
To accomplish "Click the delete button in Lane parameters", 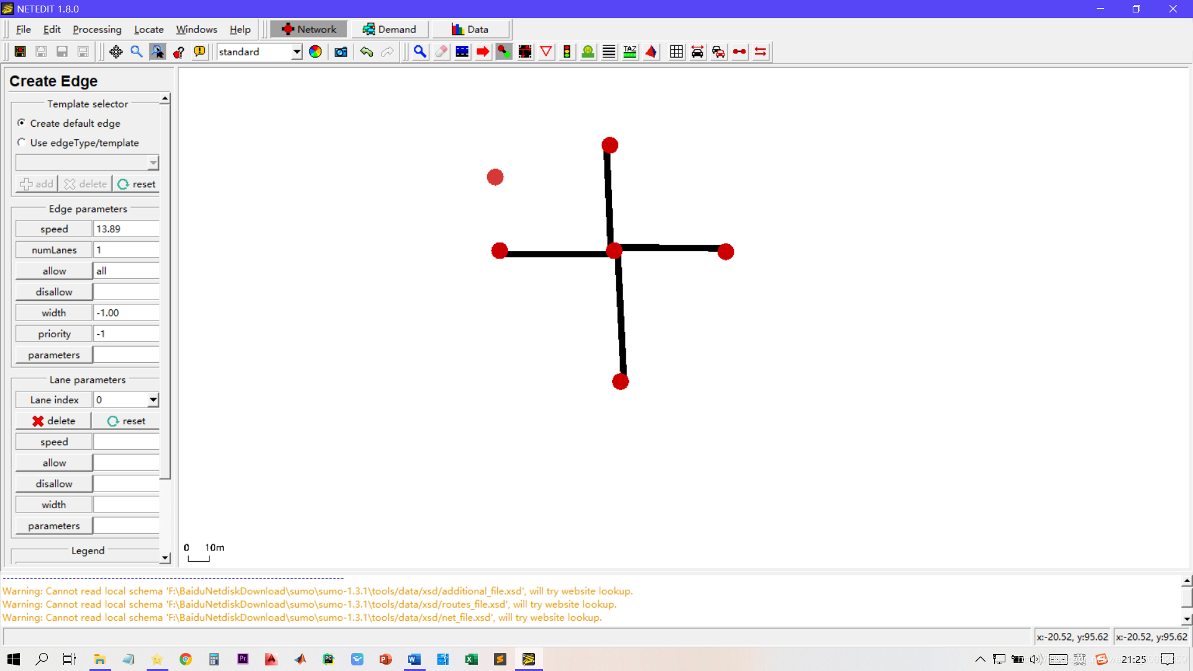I will pyautogui.click(x=52, y=420).
